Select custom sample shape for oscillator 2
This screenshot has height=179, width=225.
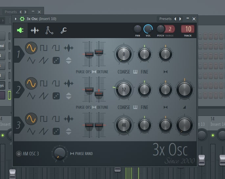(69, 83)
